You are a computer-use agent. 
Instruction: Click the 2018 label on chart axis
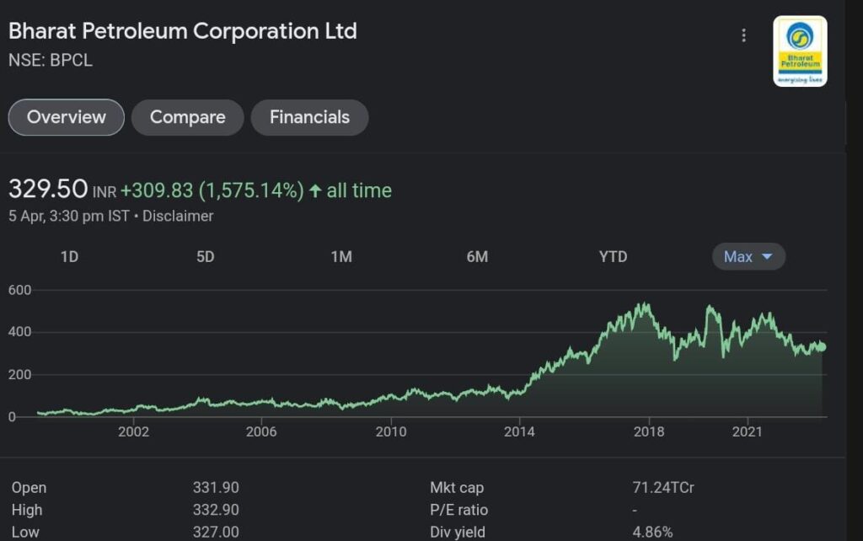(x=649, y=431)
